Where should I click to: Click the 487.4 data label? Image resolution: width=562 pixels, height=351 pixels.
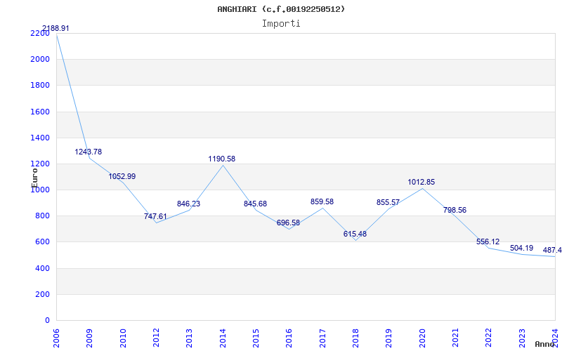pos(552,250)
